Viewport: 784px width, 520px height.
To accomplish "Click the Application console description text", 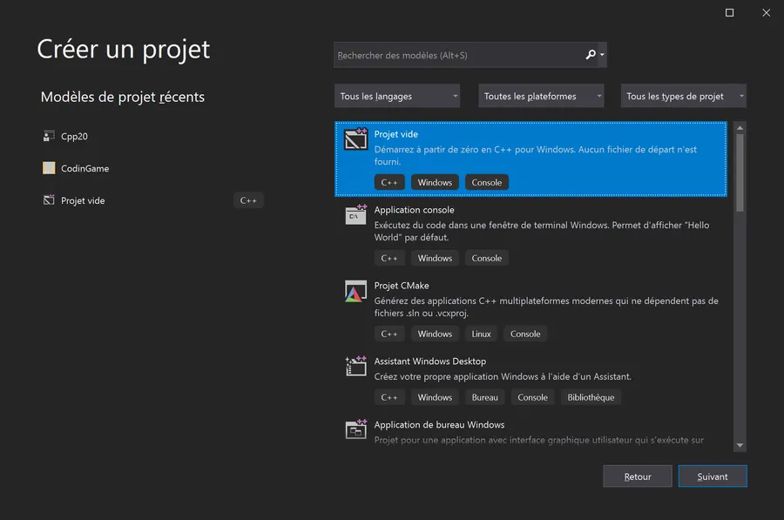I will 542,231.
